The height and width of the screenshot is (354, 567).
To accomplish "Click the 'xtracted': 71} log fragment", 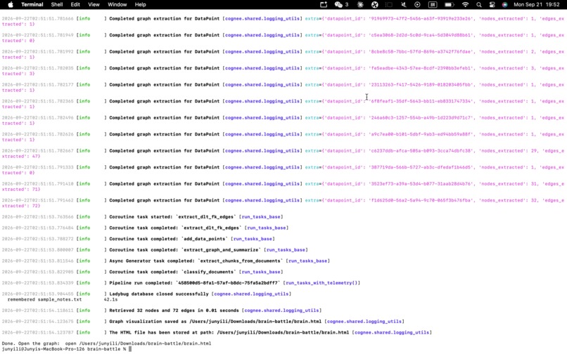I will click(x=21, y=189).
